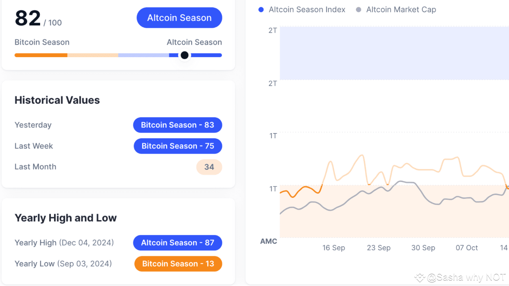Expand the Historical Values section
This screenshot has height=286, width=509.
point(57,100)
